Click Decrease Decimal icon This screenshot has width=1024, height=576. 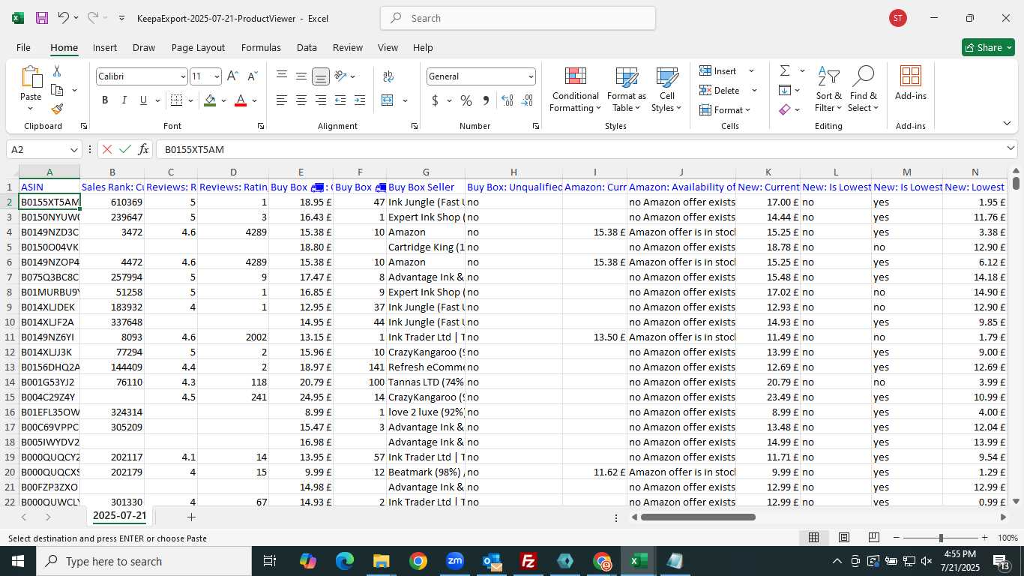(x=527, y=100)
